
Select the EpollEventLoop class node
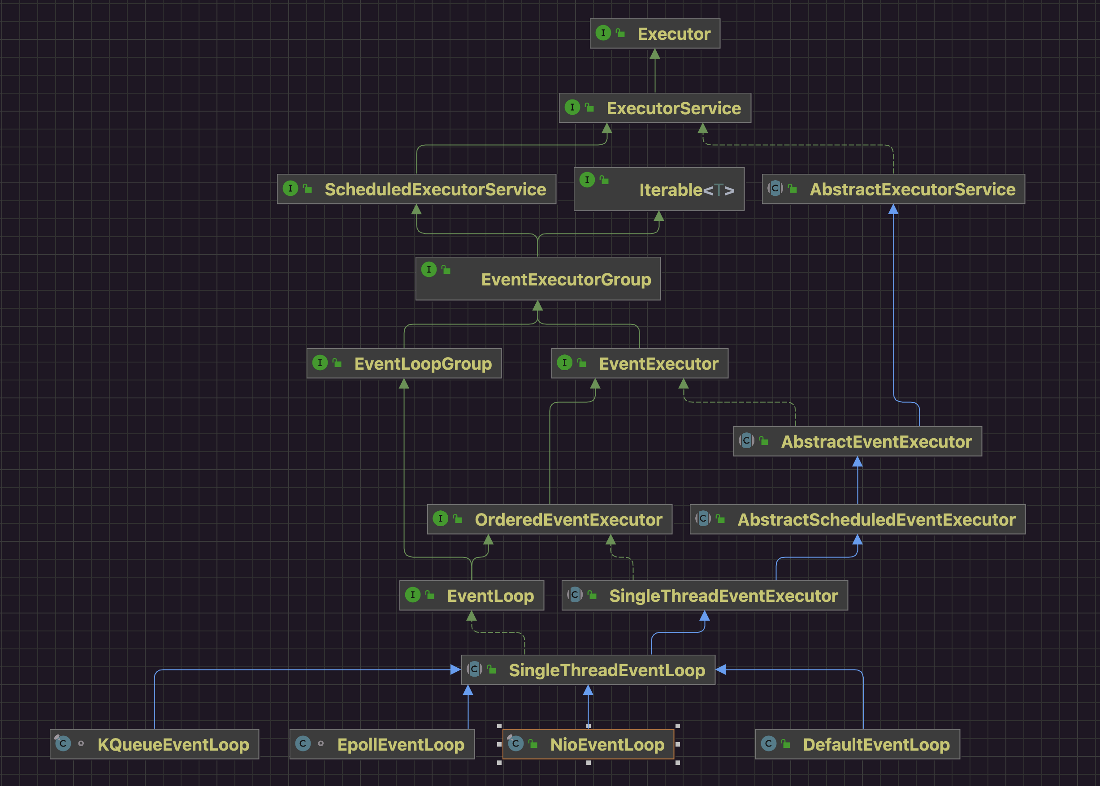click(400, 744)
